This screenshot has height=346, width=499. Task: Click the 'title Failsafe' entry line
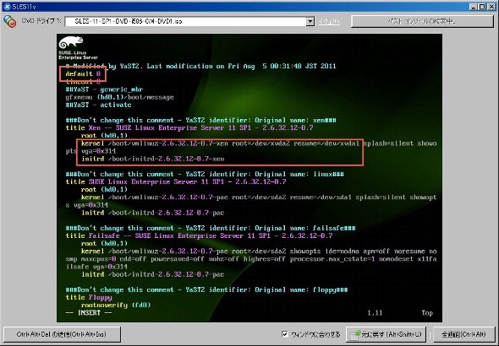point(199,235)
